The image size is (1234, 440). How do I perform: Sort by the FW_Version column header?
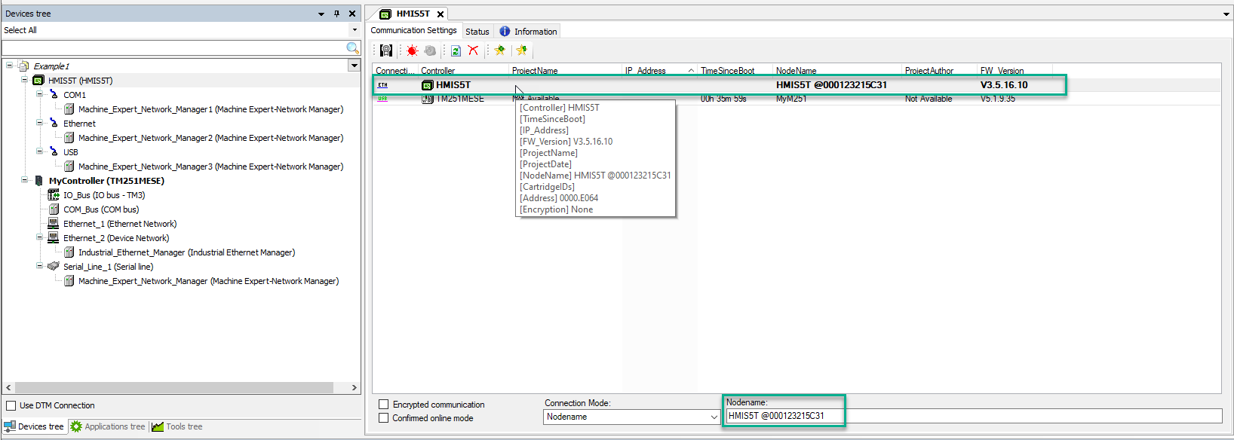(x=1015, y=70)
